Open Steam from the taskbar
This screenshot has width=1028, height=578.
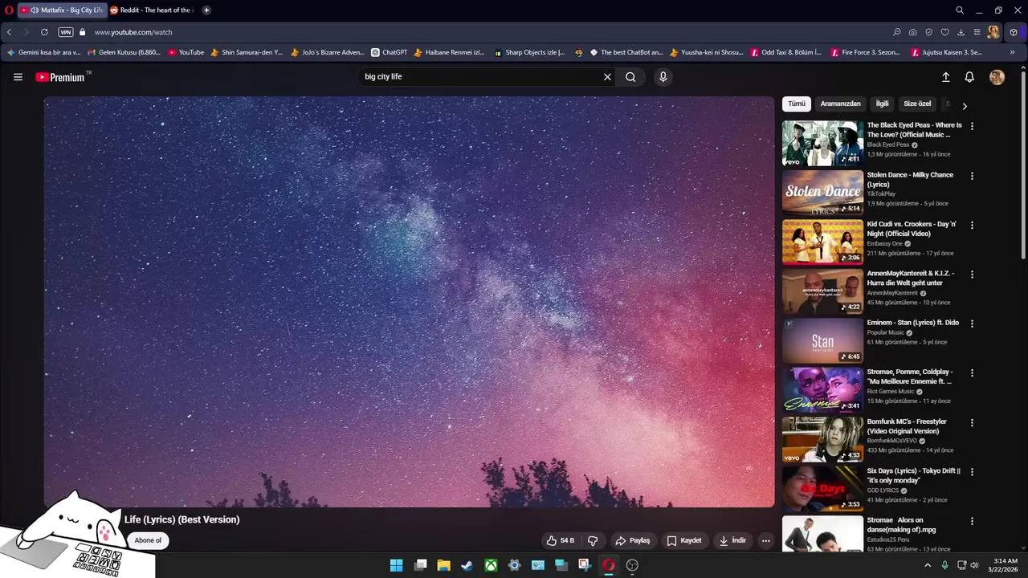pos(467,565)
